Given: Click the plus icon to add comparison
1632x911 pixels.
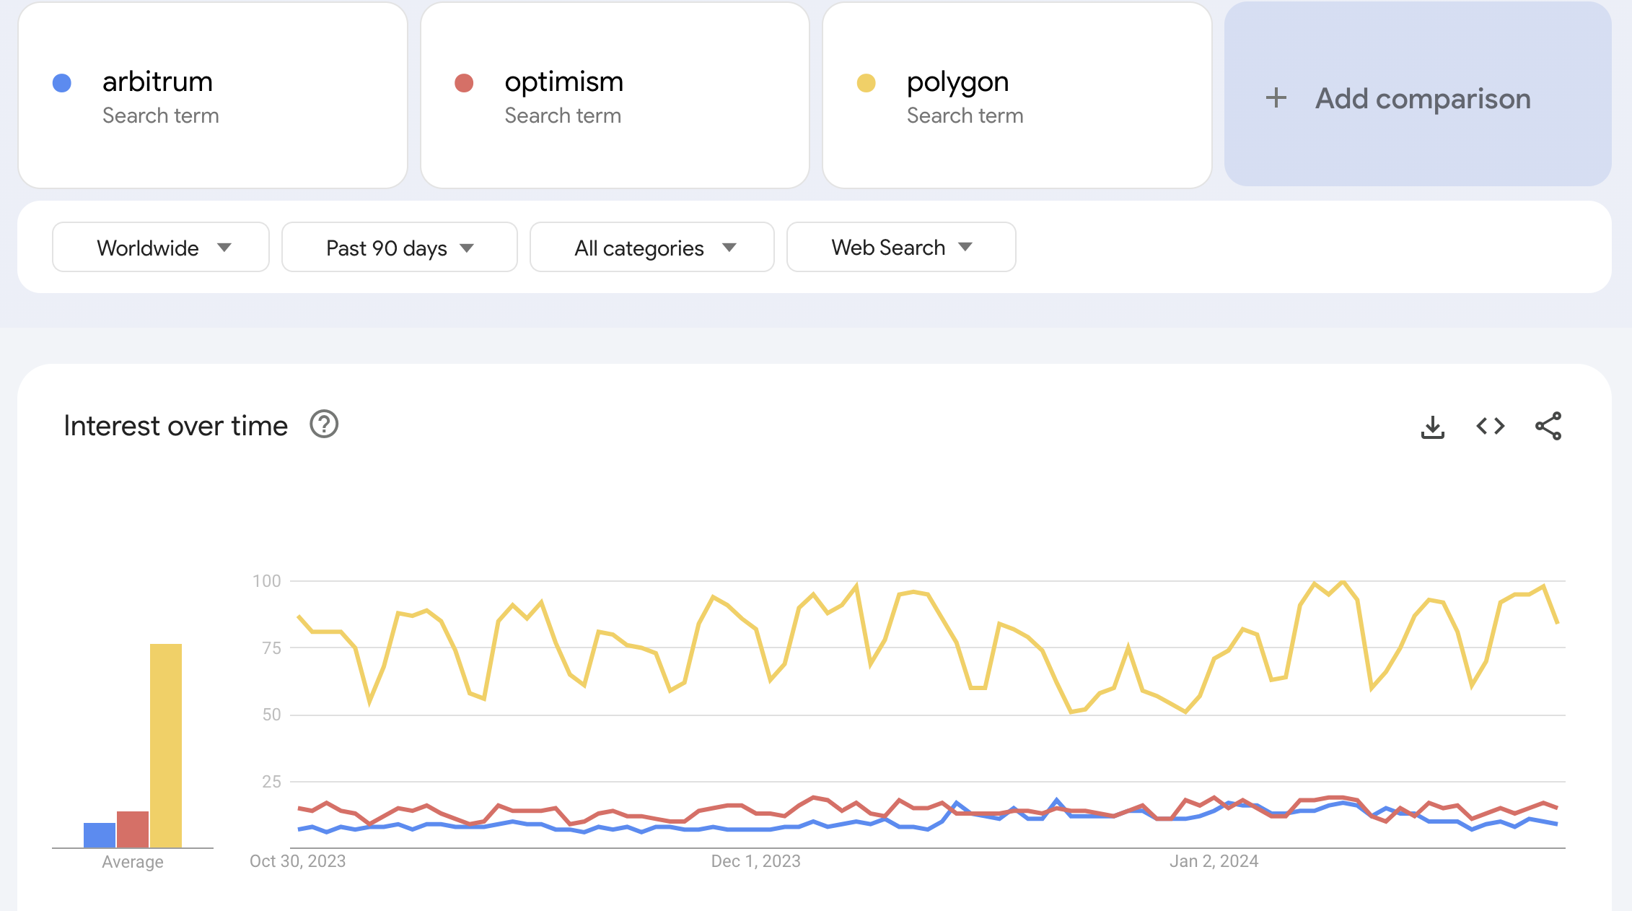Looking at the screenshot, I should [1276, 98].
